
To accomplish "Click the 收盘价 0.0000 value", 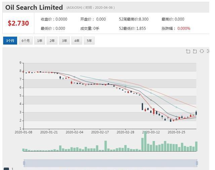I will 54,19.
